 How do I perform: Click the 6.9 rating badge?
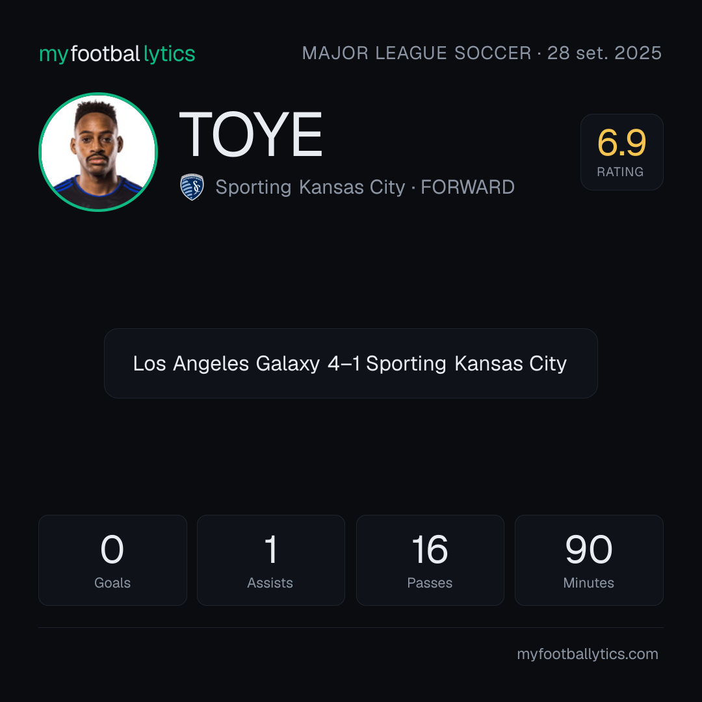[621, 151]
